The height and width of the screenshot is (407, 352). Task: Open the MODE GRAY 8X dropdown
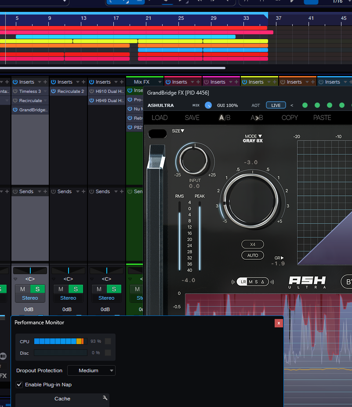tap(253, 138)
